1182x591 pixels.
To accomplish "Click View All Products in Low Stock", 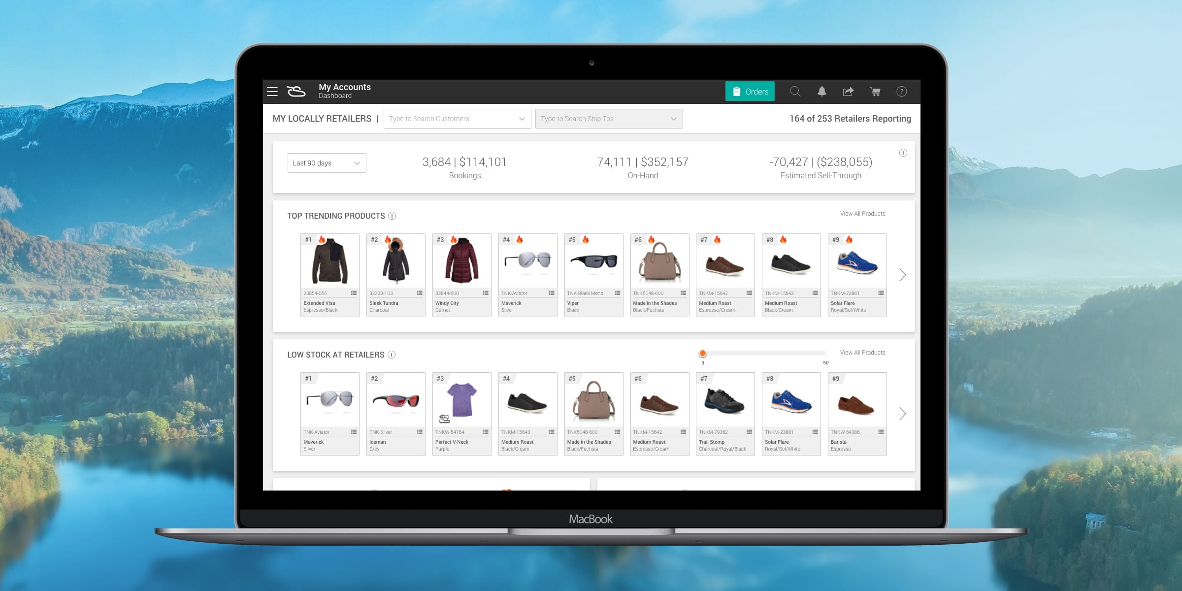I will point(862,353).
